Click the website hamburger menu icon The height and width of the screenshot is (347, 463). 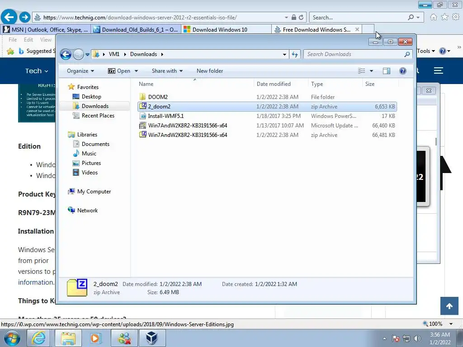coord(439,70)
